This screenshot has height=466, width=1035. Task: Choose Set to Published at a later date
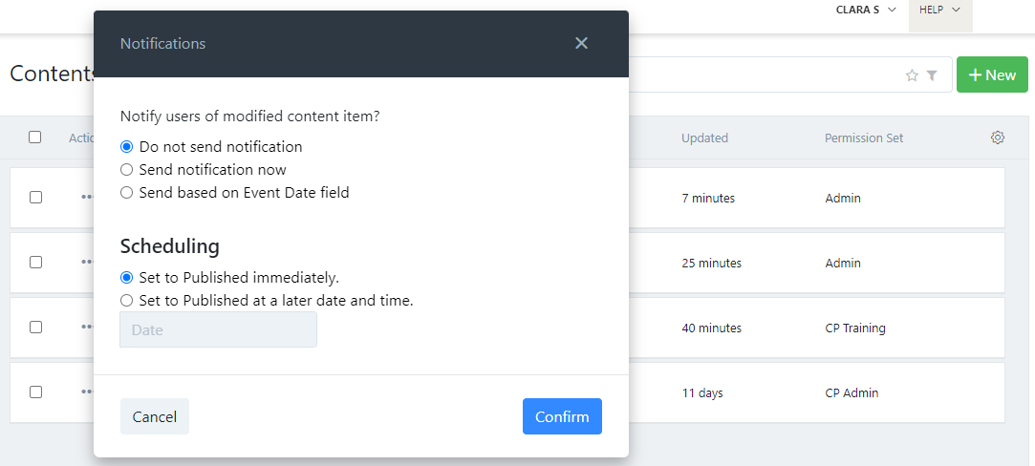127,301
